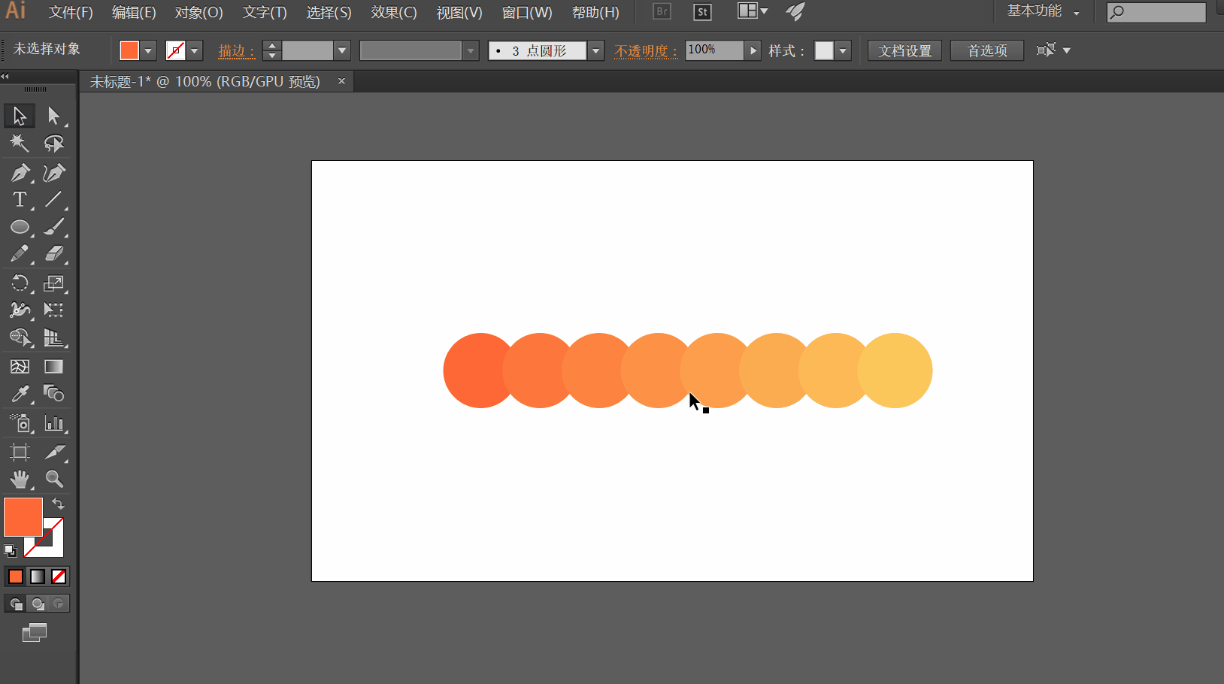Select the Pen tool
This screenshot has height=684, width=1224.
(20, 173)
